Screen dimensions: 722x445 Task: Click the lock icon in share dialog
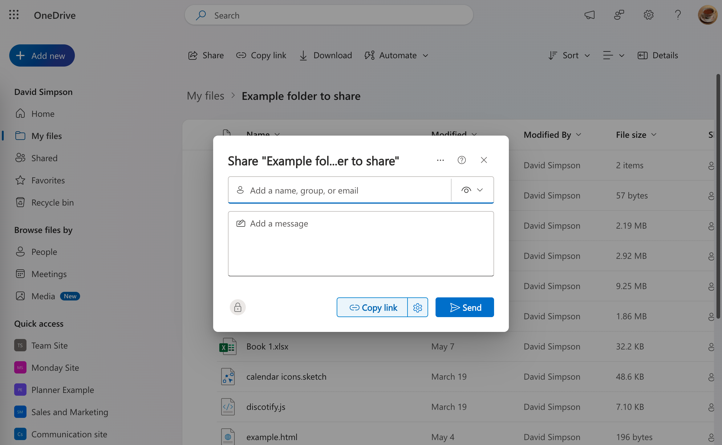tap(238, 307)
